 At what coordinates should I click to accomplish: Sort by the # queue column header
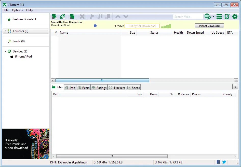(55, 33)
